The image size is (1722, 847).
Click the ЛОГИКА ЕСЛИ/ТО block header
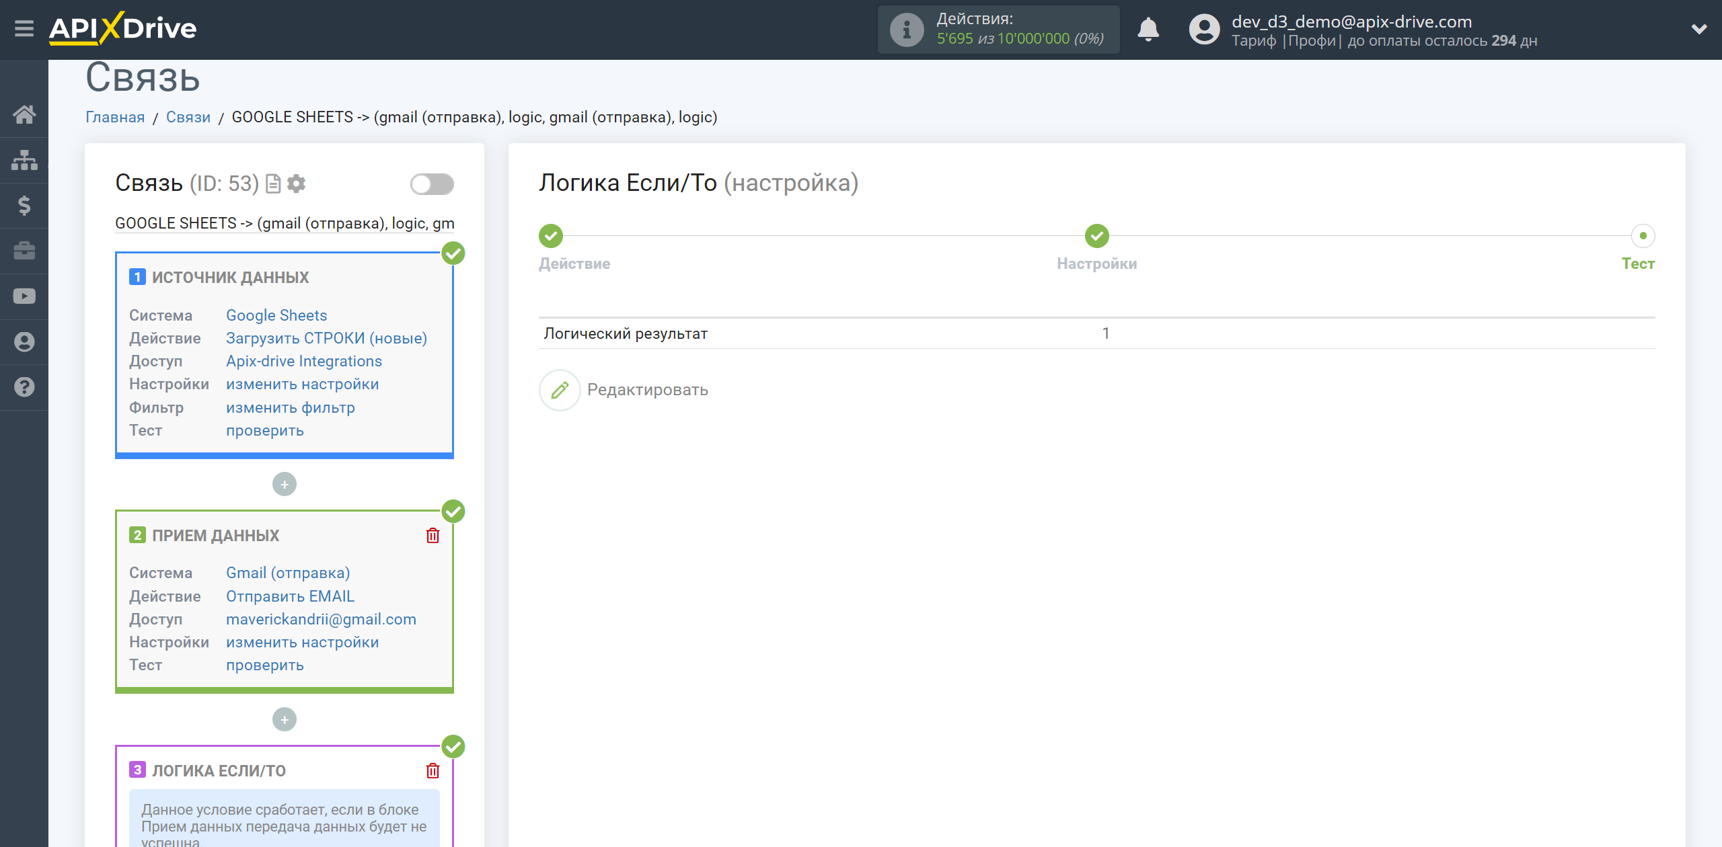coord(219,770)
